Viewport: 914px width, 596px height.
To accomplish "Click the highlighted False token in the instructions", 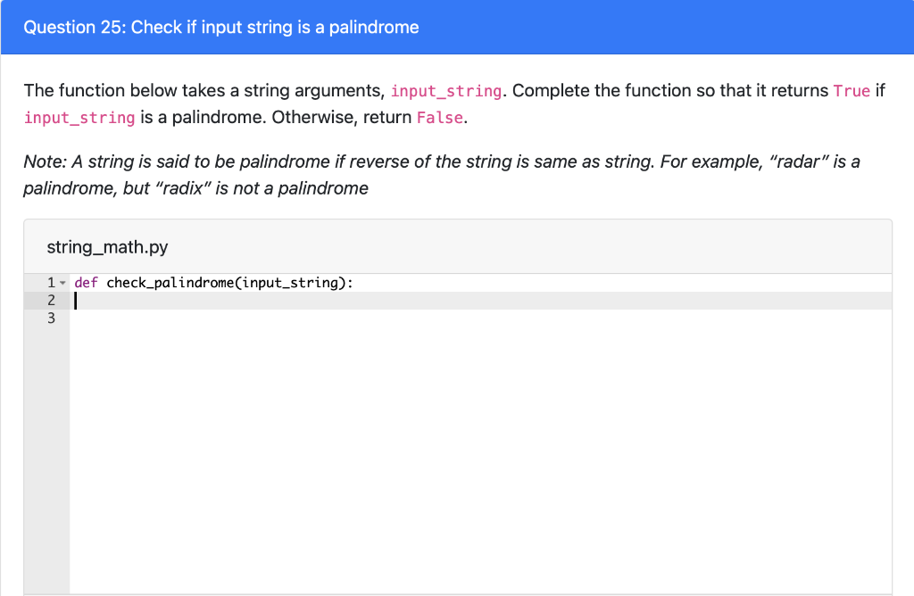I will click(x=439, y=117).
